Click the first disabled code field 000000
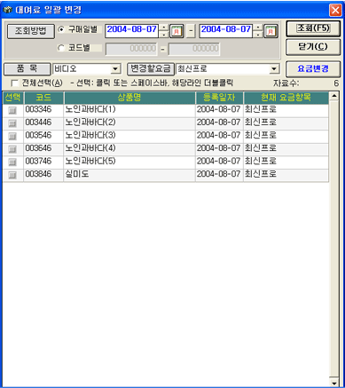Viewport: 345px width, 388px height. pos(131,49)
